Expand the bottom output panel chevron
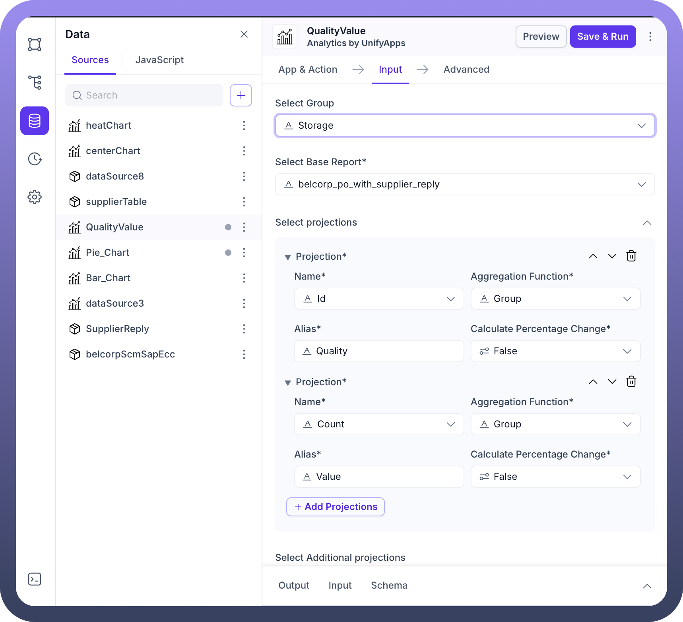683x622 pixels. (x=647, y=586)
